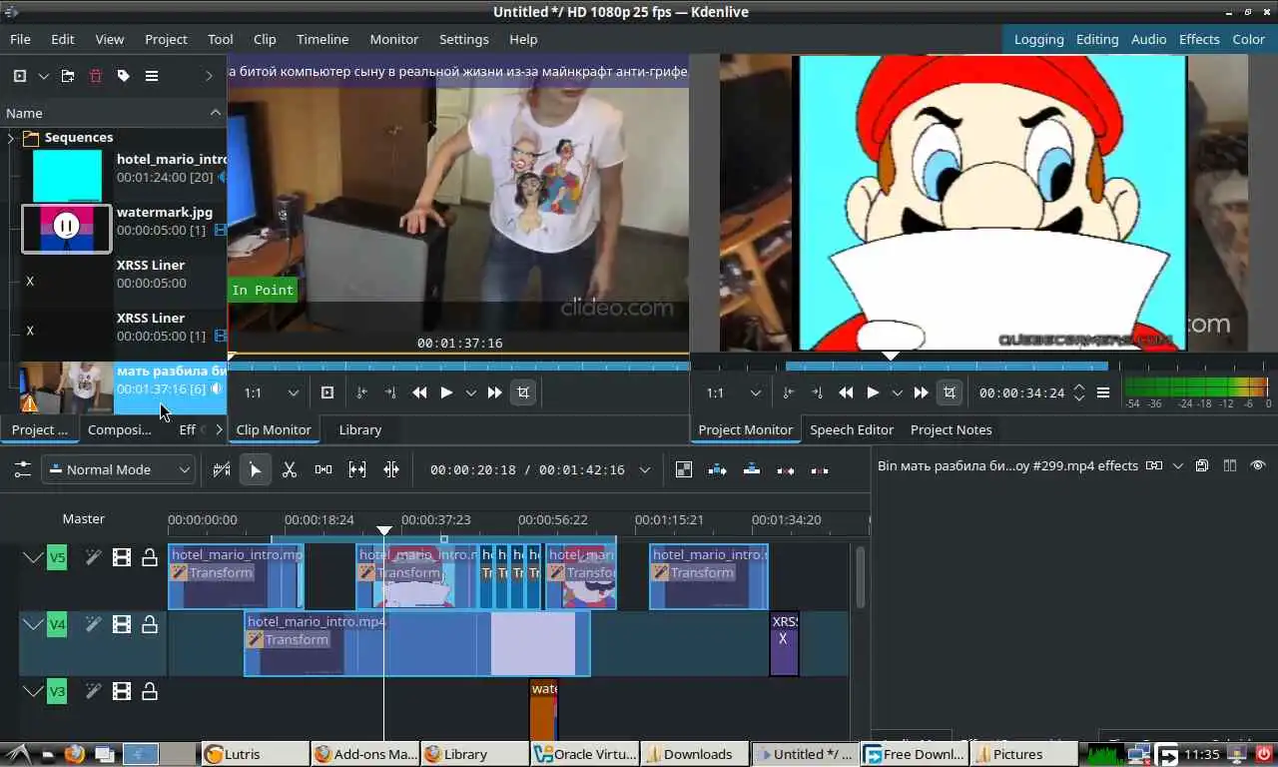
Task: Open the Clip menu in menu bar
Action: tap(265, 39)
